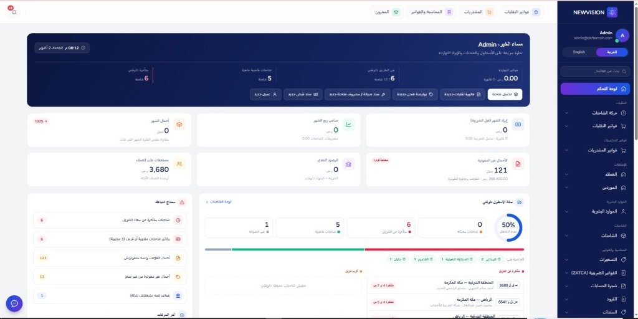The image size is (638, 319).
Task: Click the tag icon beside السندات
Action: [x=624, y=312]
